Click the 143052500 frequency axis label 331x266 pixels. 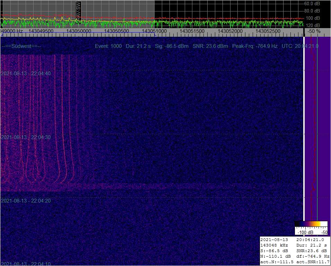pos(268,31)
